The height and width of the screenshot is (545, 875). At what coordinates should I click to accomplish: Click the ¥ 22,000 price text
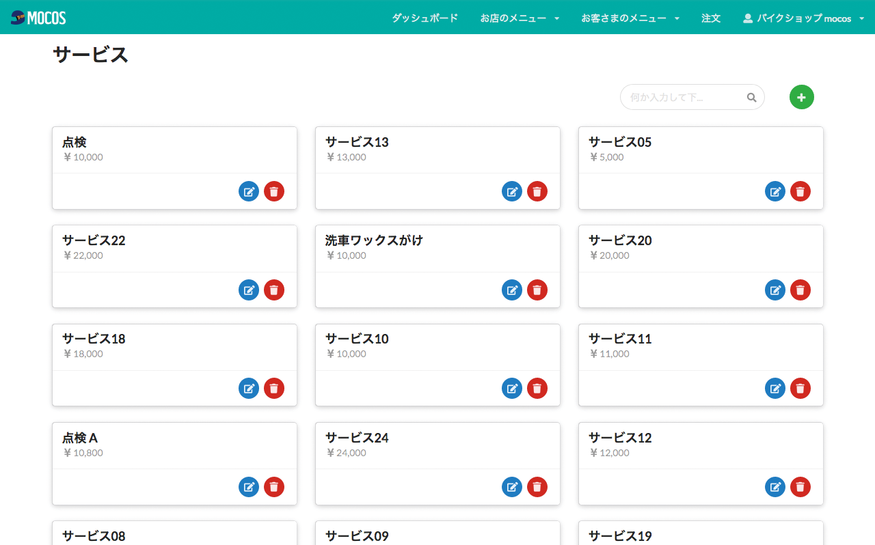coord(83,255)
